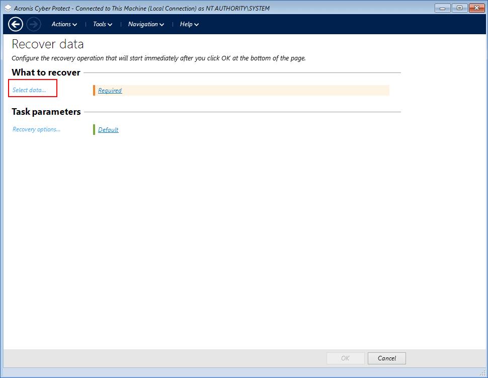Click the 'Required' link under What to recover

coord(110,91)
